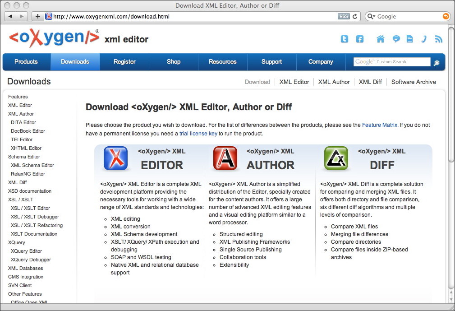Image resolution: width=455 pixels, height=311 pixels.
Task: Click the red X XML Editor icon
Action: click(115, 158)
